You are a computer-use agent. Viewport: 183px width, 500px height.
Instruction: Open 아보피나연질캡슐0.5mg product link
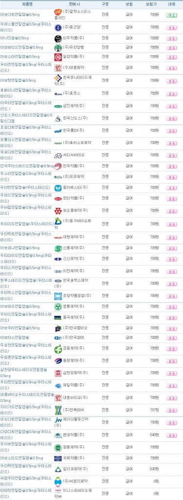click(20, 248)
